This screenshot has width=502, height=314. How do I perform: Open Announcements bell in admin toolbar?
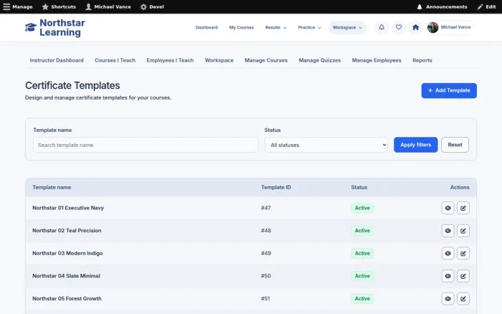[x=442, y=6]
